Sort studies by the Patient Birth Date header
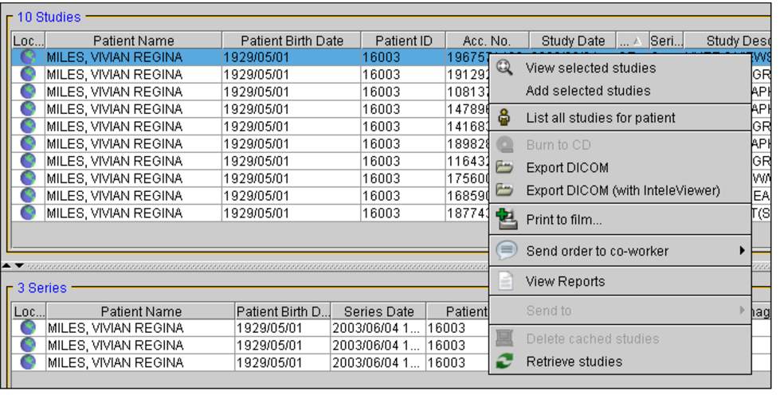The width and height of the screenshot is (780, 395). pyautogui.click(x=292, y=41)
